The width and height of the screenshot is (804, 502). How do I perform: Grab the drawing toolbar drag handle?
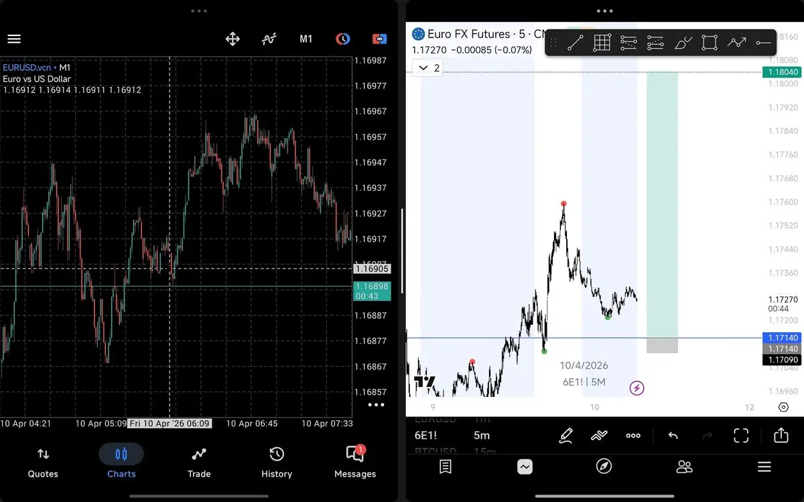[553, 43]
